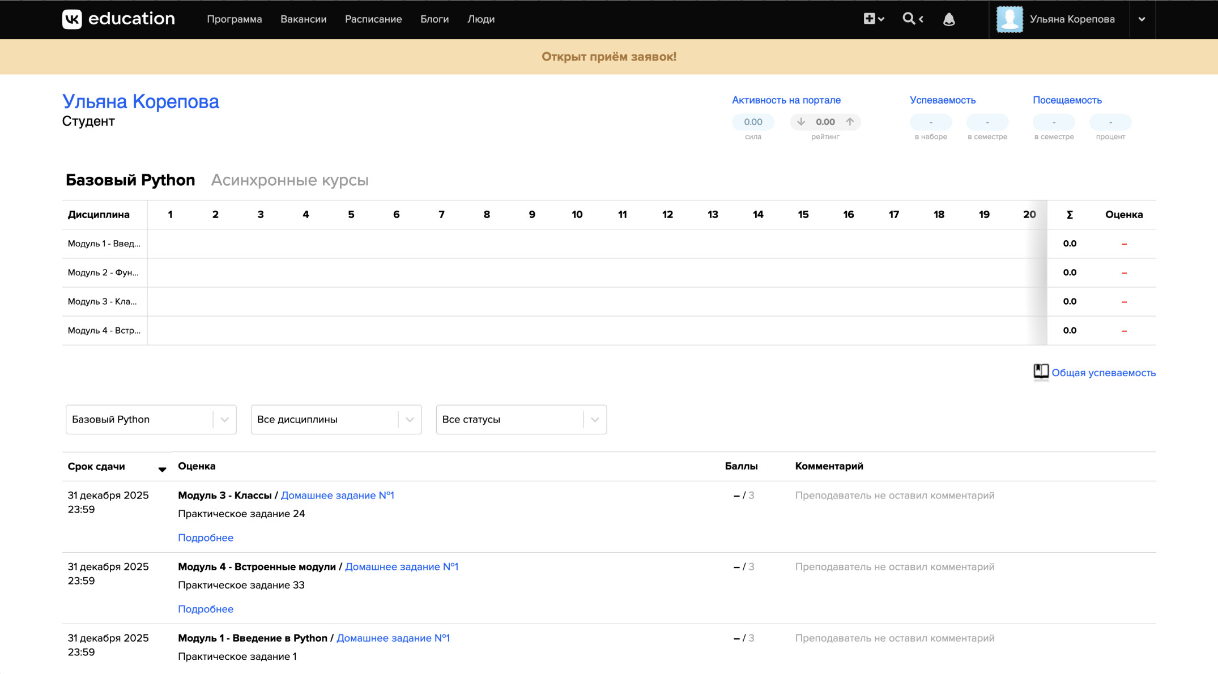Go to the Программа menu item
Viewport: 1218px width, 674px height.
[x=234, y=19]
